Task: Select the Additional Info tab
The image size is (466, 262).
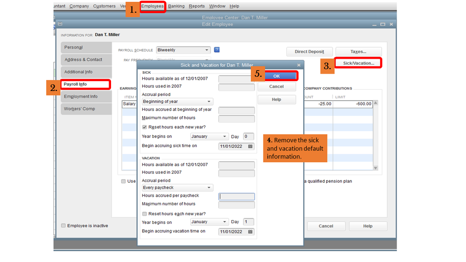Action: pyautogui.click(x=86, y=72)
